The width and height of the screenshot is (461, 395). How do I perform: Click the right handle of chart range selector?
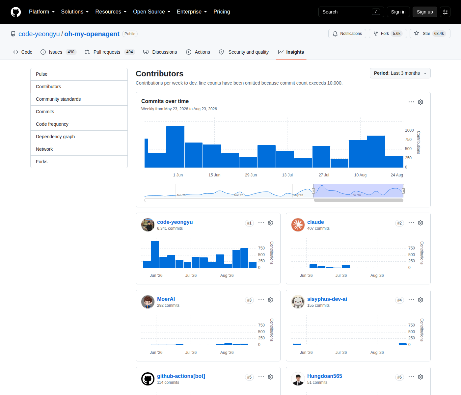(403, 191)
